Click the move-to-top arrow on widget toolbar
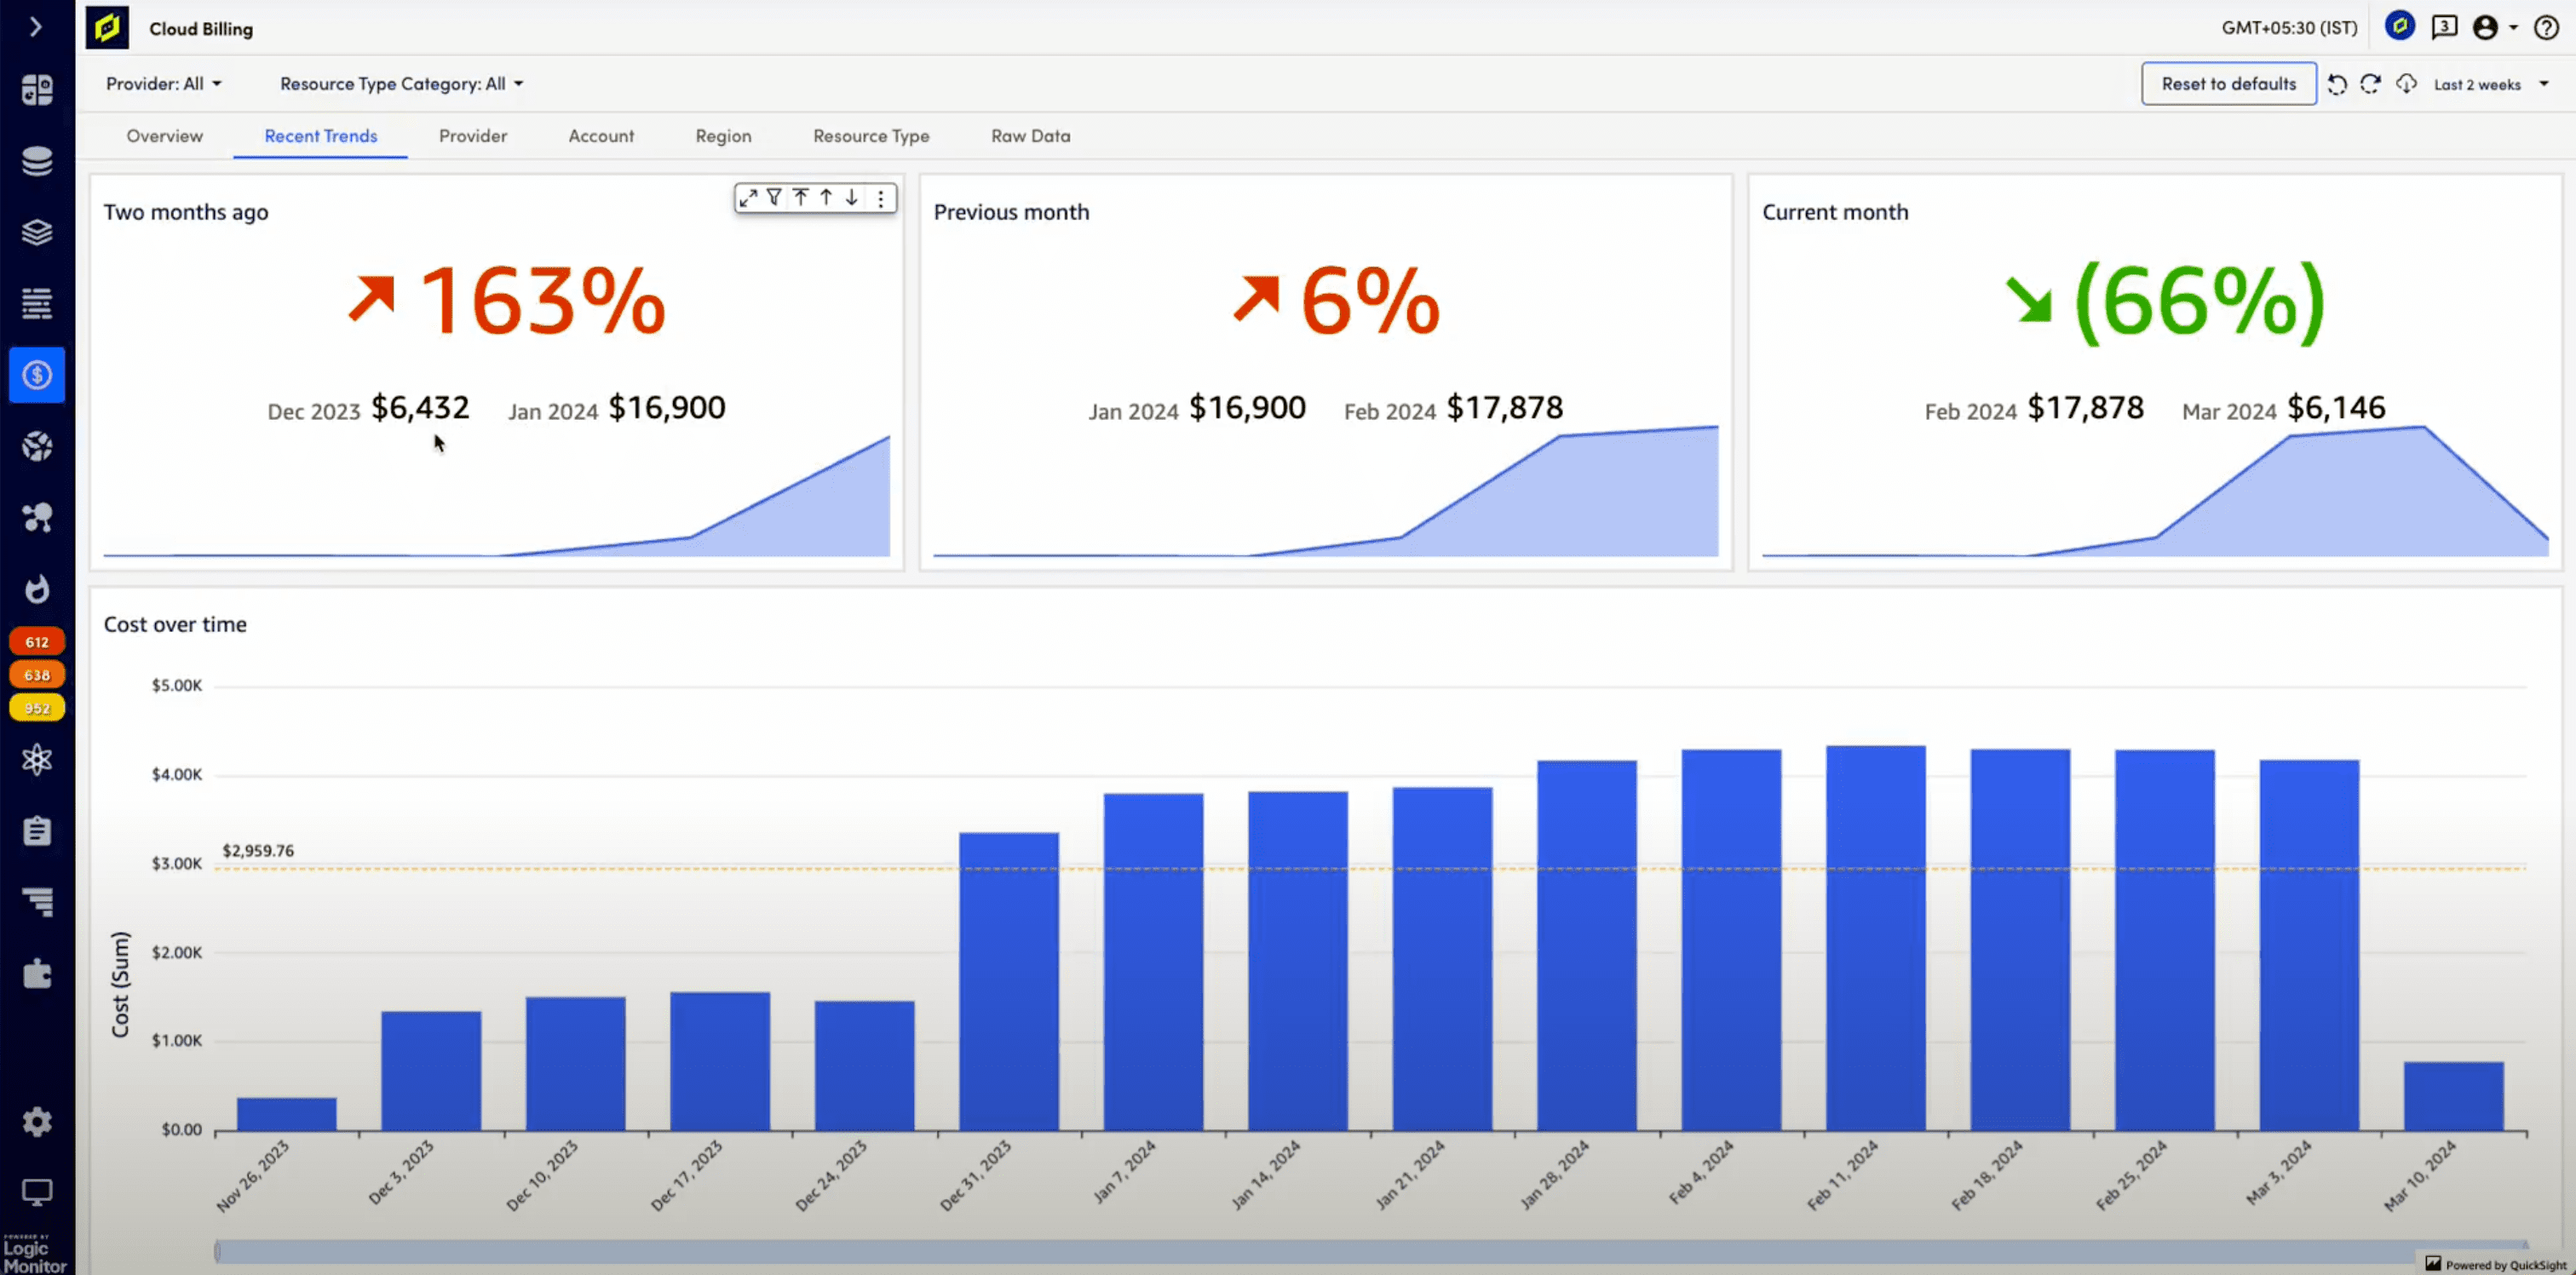The height and width of the screenshot is (1275, 2576). pyautogui.click(x=801, y=198)
